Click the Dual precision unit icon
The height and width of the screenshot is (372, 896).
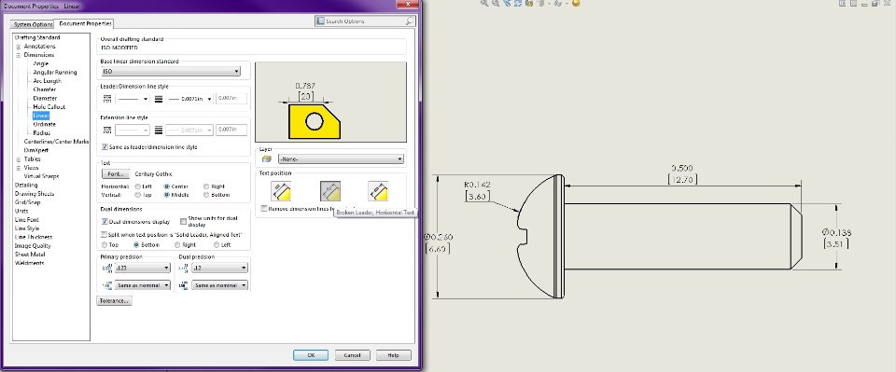[184, 268]
